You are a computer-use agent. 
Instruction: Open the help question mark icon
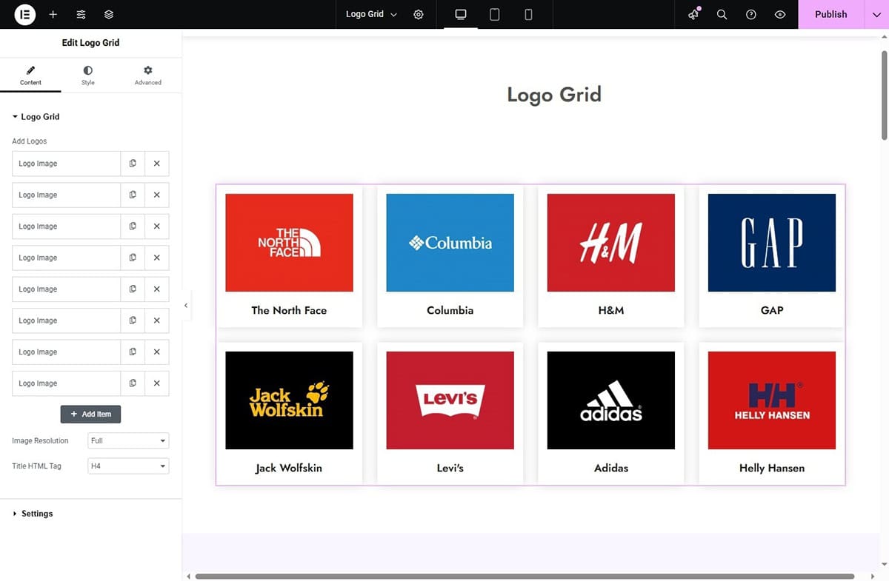[x=751, y=14]
